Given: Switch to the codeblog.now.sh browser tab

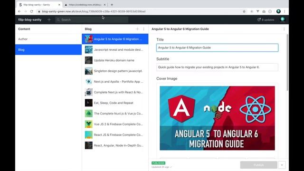Looking at the screenshot, I should click(x=85, y=5).
